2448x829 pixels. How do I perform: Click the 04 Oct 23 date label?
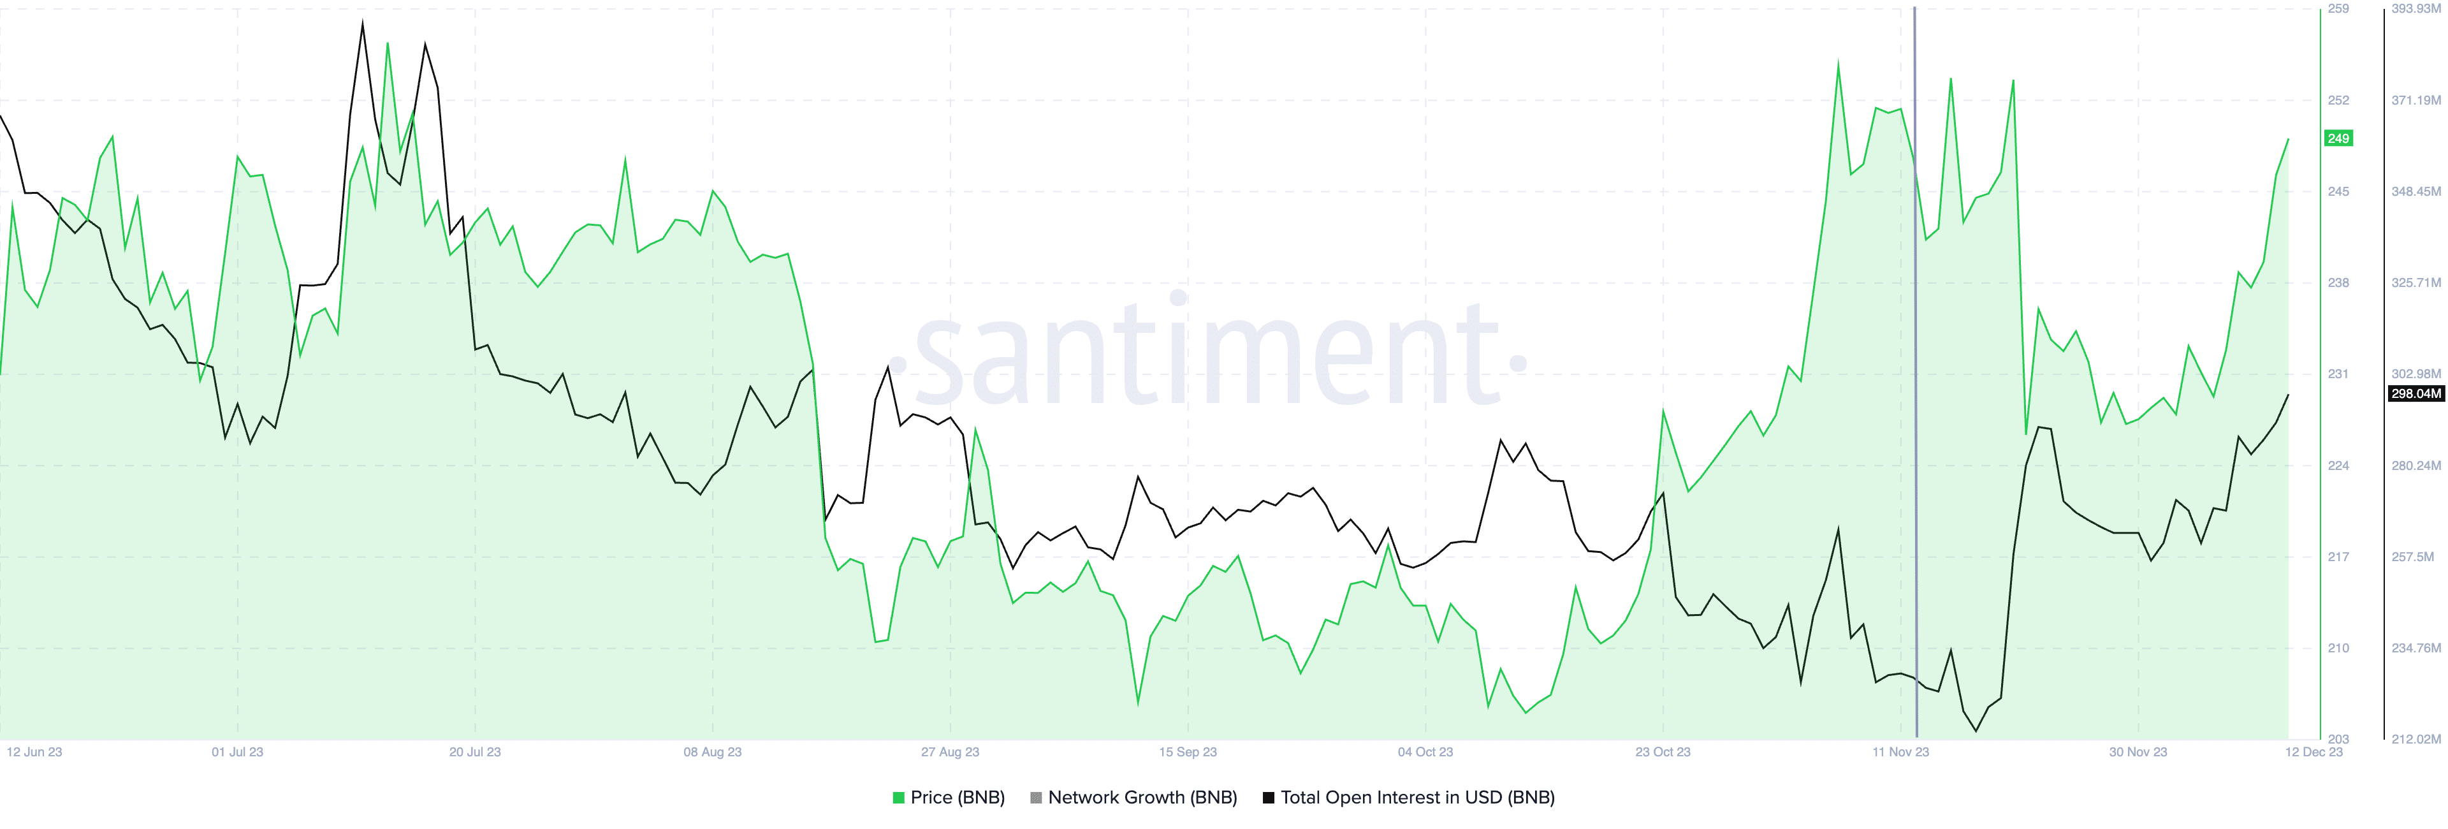point(1425,752)
